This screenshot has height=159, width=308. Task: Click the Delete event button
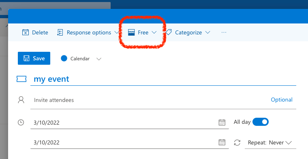35,32
